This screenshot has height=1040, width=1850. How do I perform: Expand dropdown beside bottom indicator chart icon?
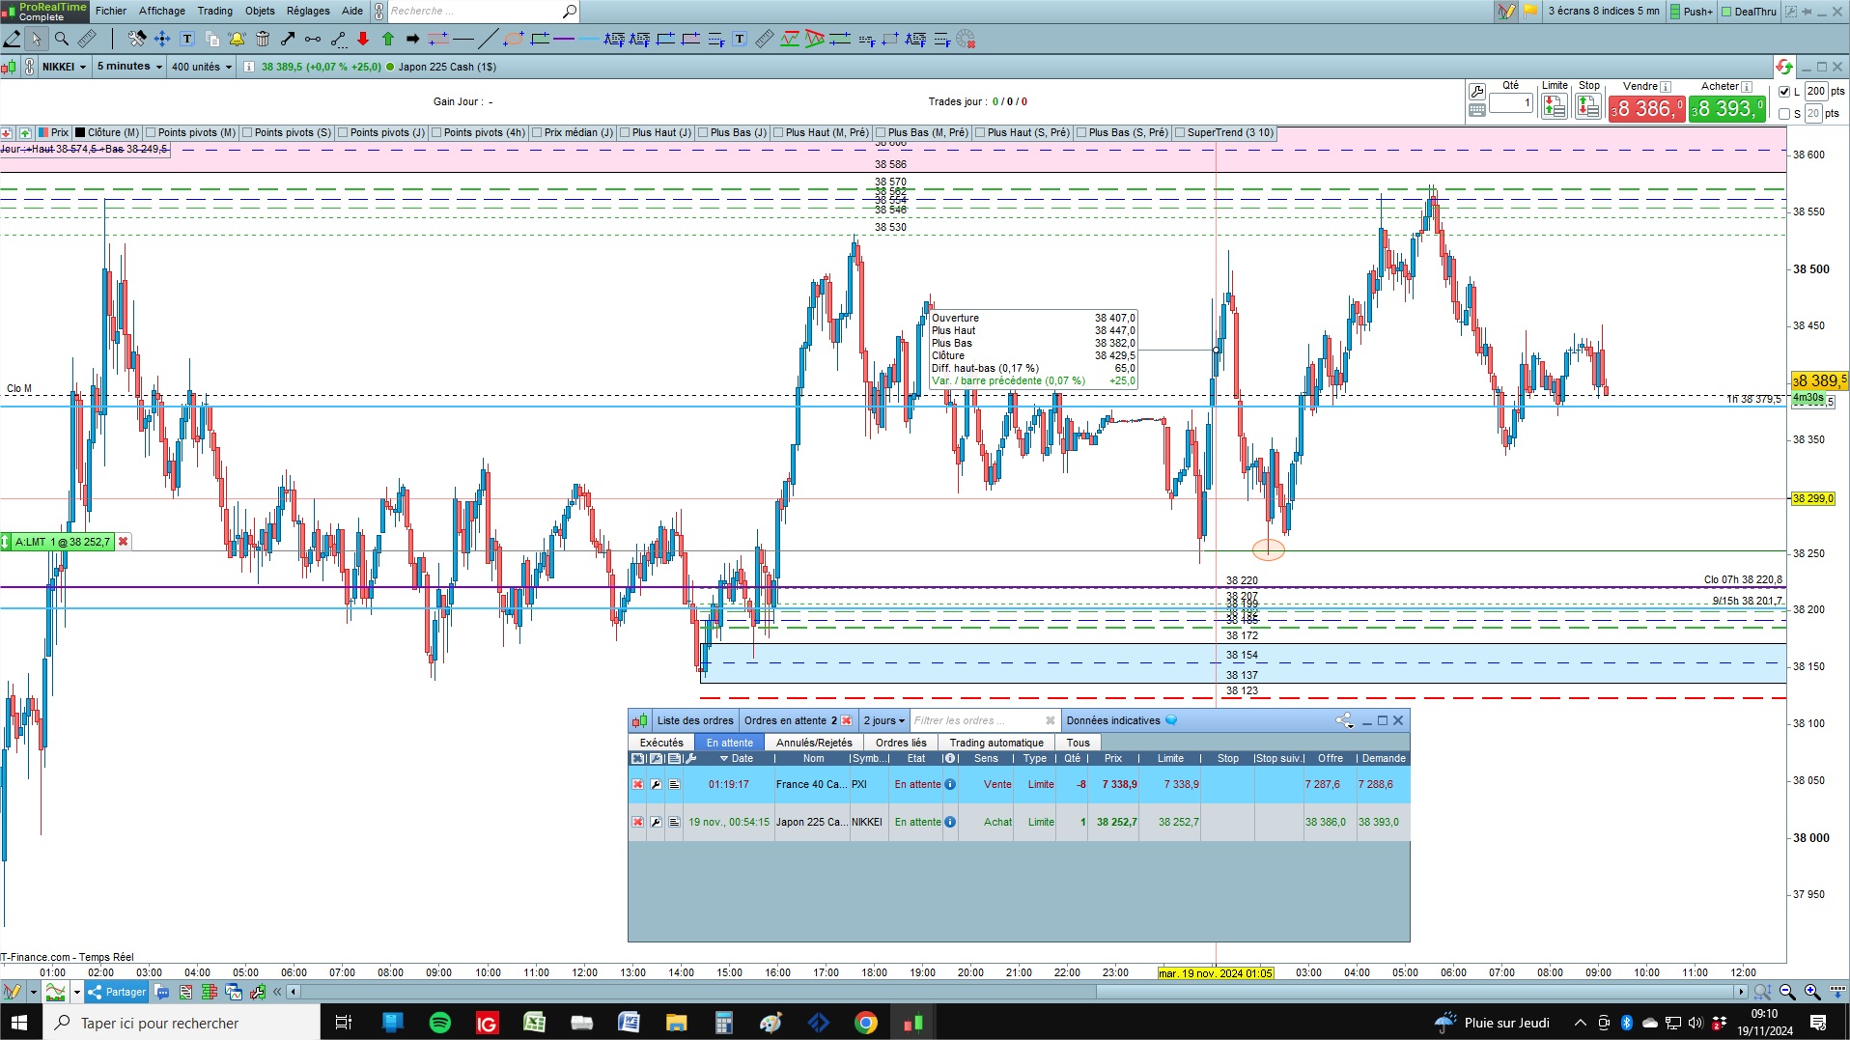77,992
